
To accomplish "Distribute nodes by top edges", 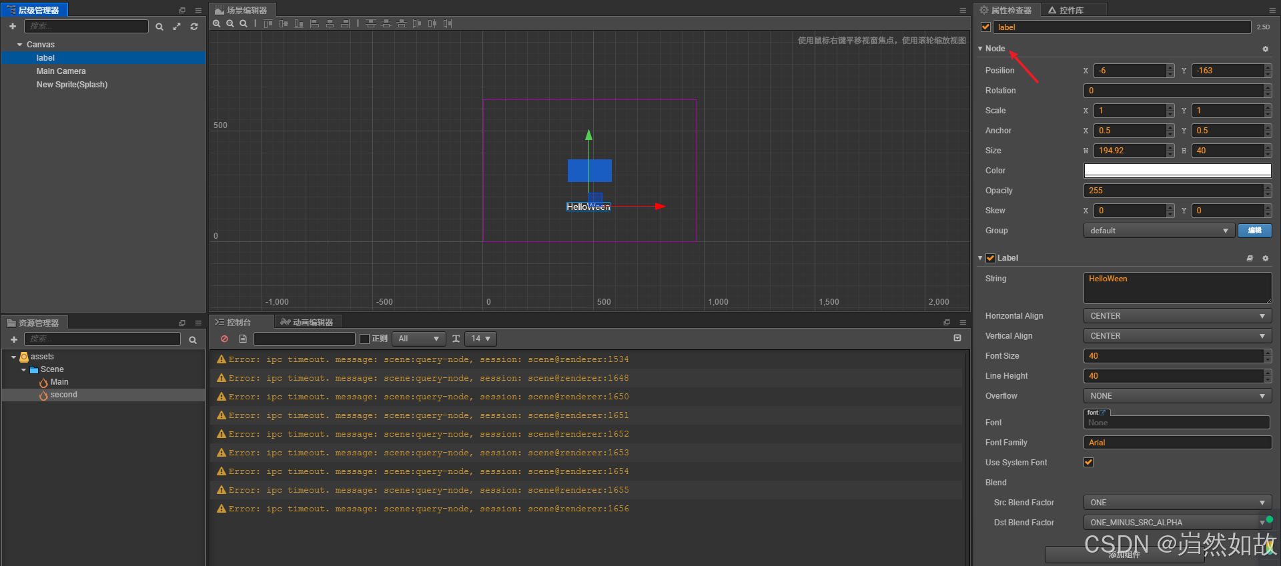I will point(371,23).
